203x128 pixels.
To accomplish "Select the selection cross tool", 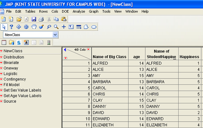I will (x=19, y=27).
